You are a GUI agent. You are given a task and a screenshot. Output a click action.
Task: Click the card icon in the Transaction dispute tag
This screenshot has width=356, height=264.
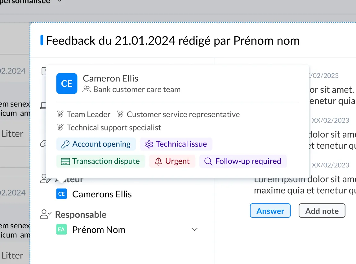point(65,161)
